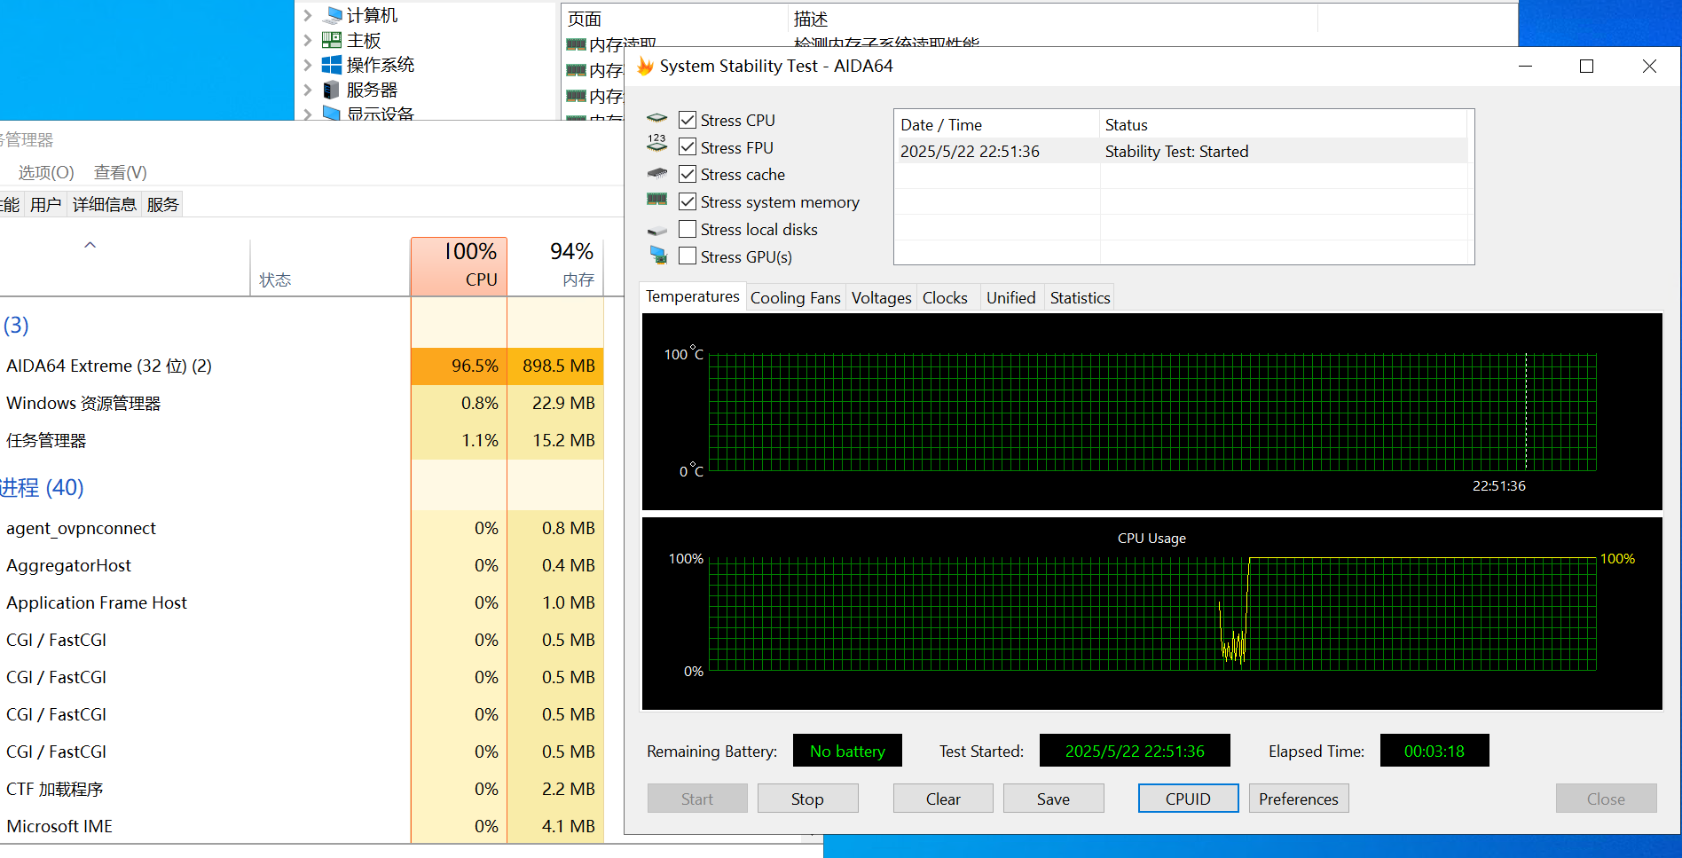Image resolution: width=1682 pixels, height=858 pixels.
Task: Click the motherboard icon next to 主板
Action: 332,40
